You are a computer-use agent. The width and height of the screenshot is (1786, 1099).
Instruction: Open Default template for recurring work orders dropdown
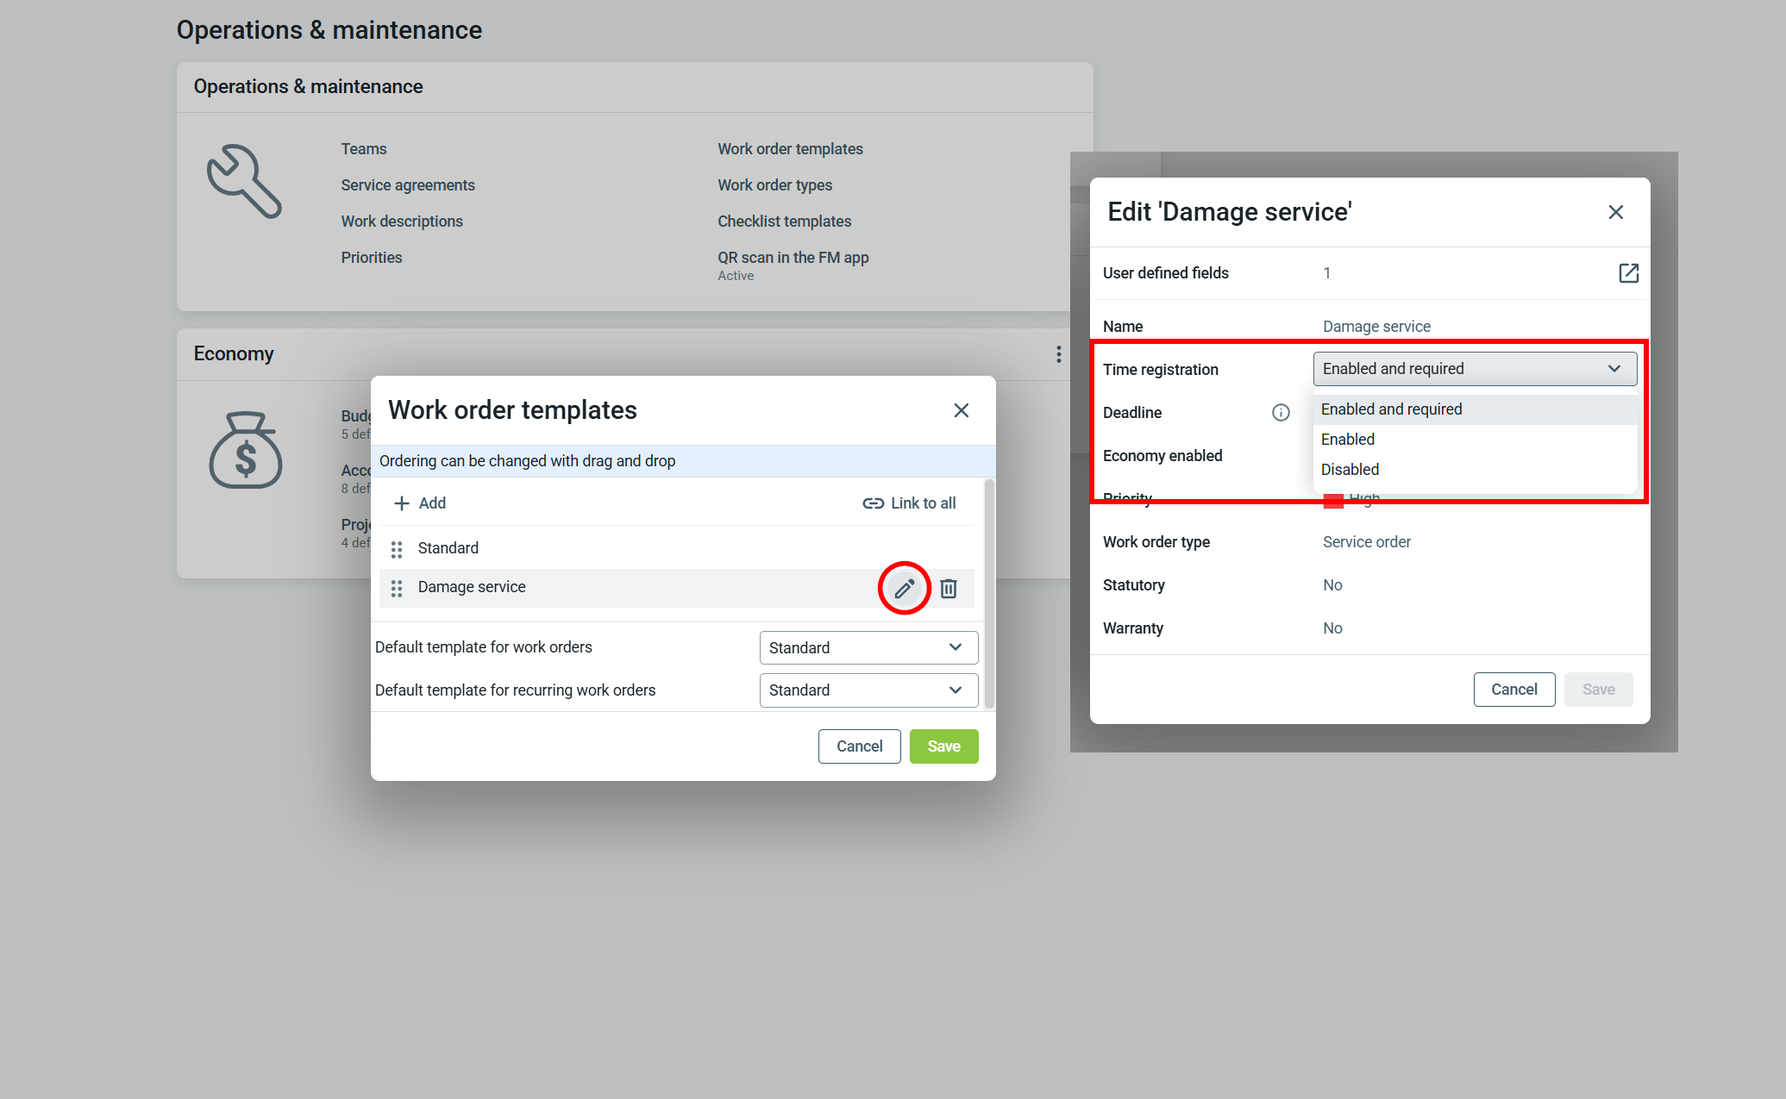(868, 690)
